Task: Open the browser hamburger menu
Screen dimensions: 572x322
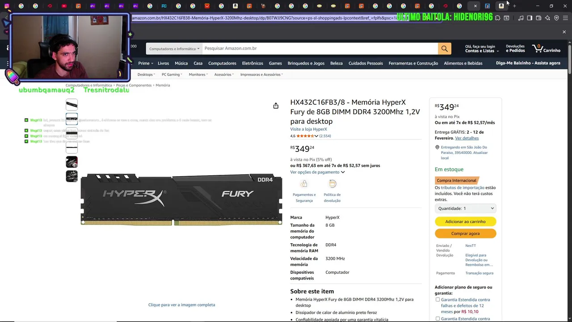Action: click(x=565, y=18)
